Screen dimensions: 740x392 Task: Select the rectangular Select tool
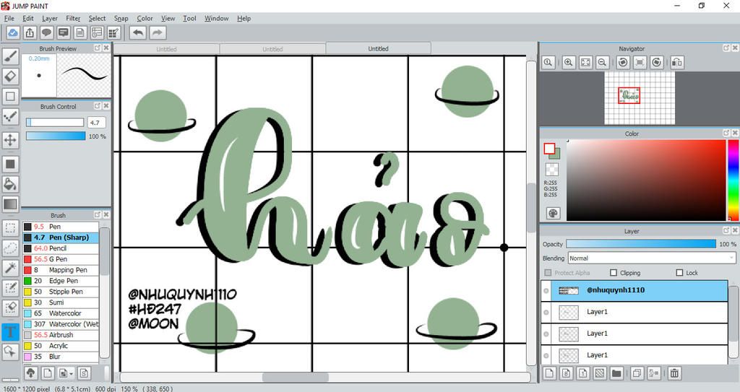coord(10,228)
